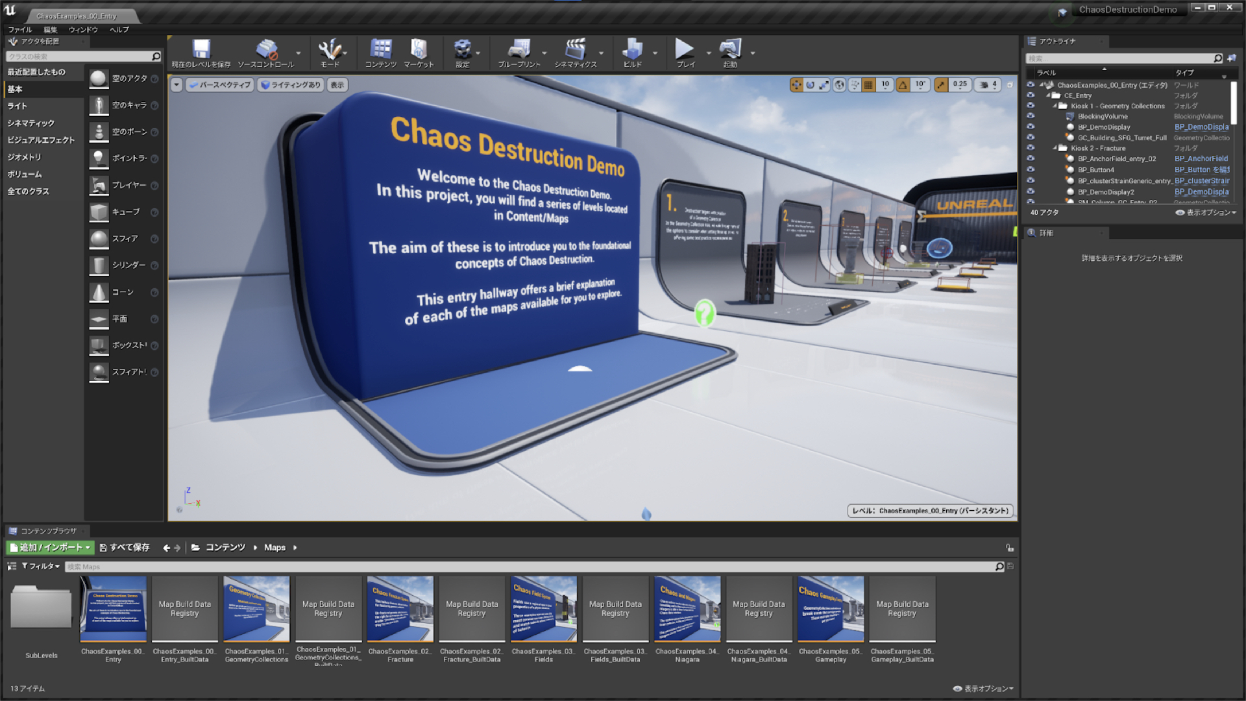1246x701 pixels.
Task: Click the Show (表示) viewport button
Action: pos(337,85)
